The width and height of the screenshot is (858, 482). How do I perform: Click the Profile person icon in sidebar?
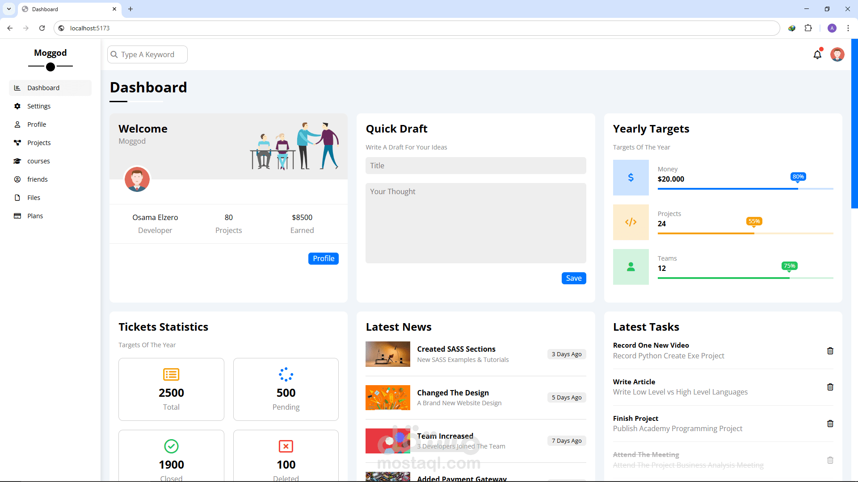(x=17, y=125)
